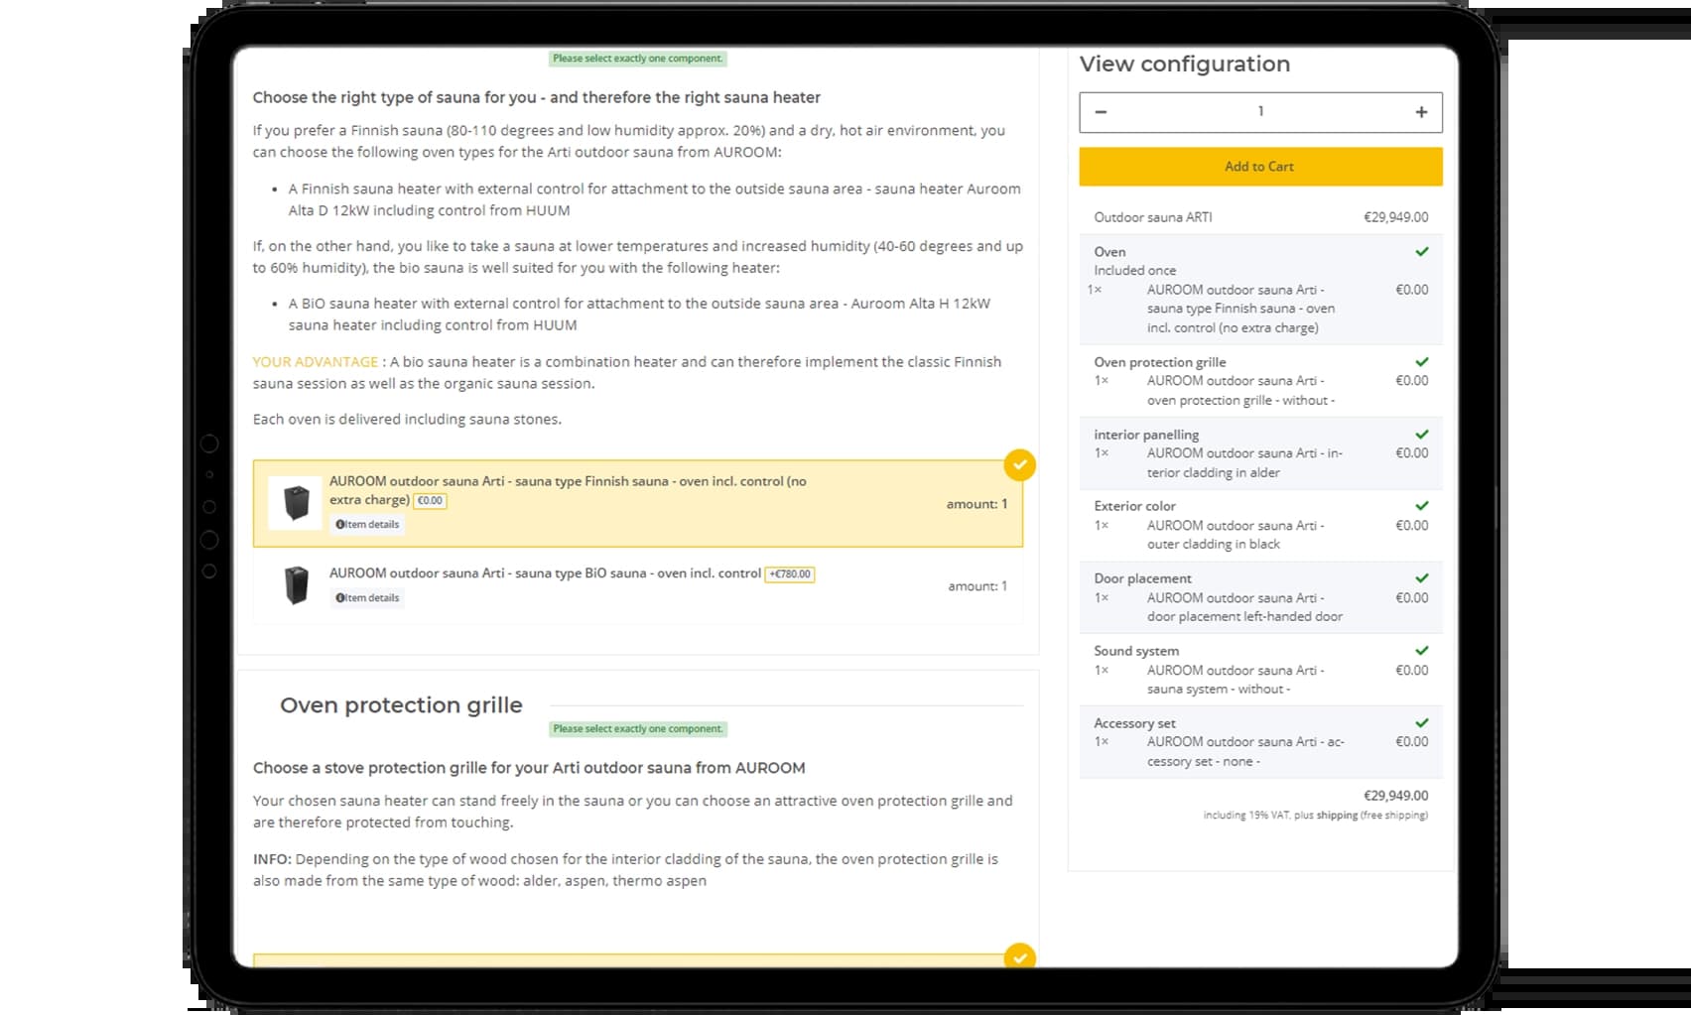Click the BiO sauna heater thumbnail
Screen dimensions: 1691x1015
pos(296,585)
